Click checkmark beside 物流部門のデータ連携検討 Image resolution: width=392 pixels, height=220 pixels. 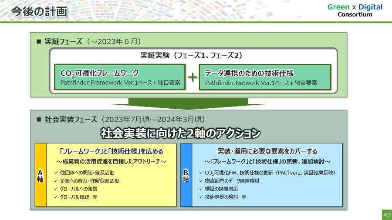pos(201,180)
